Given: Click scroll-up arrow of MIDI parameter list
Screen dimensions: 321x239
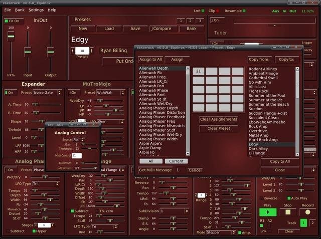Looking at the screenshot, I should [x=188, y=68].
